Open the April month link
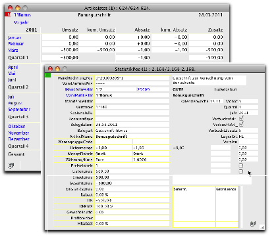This screenshot has height=237, width=274. (13, 67)
